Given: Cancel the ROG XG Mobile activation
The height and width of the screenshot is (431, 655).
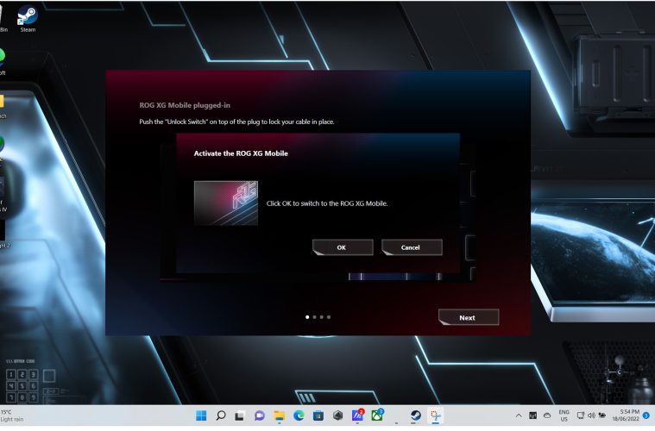Looking at the screenshot, I should pos(412,247).
